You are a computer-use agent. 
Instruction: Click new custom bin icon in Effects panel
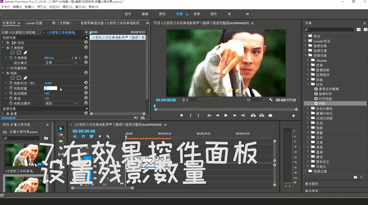pos(356,177)
